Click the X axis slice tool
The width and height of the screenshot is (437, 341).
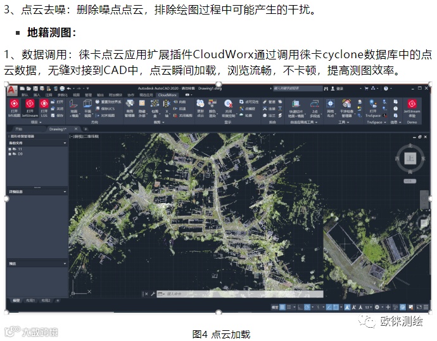click(167, 108)
